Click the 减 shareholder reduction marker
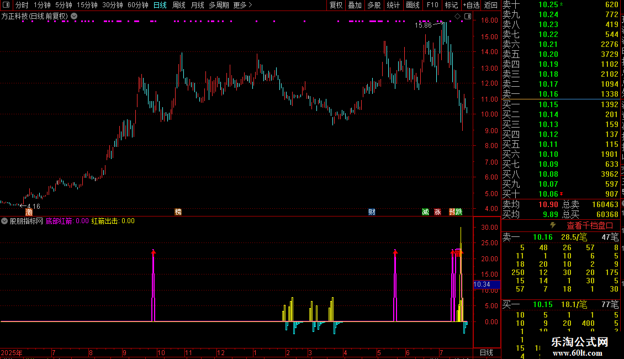Screen dimensions: 624x359 click(x=425, y=212)
